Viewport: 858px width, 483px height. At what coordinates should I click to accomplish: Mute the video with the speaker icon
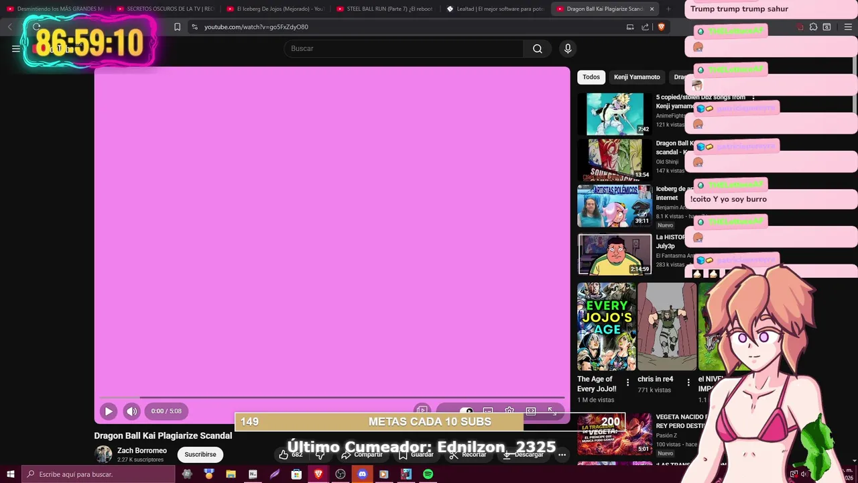[x=132, y=411]
